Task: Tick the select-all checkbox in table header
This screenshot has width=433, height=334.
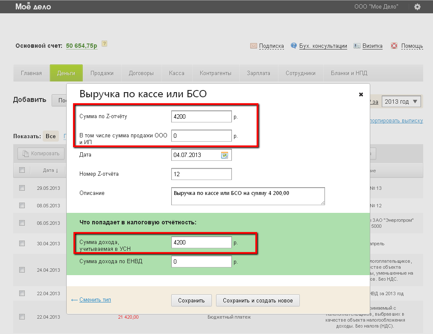Action: (x=22, y=170)
